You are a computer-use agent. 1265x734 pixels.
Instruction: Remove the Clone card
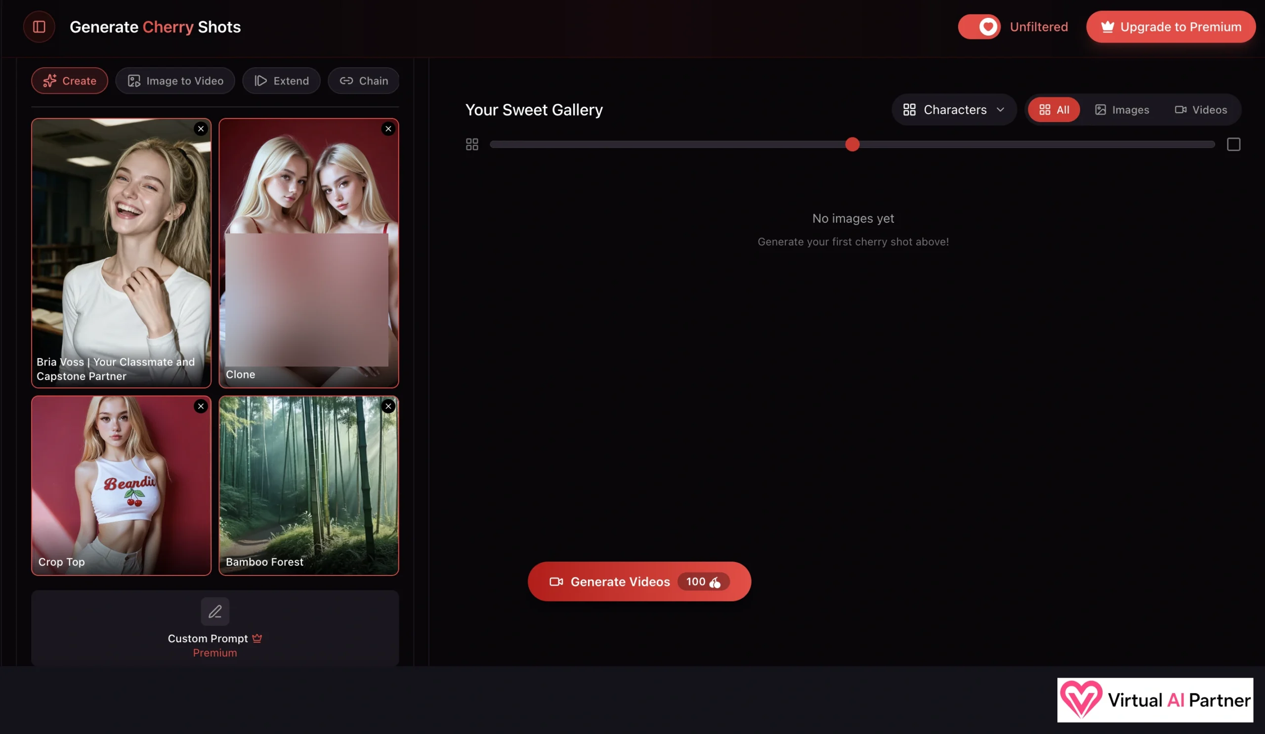[388, 129]
